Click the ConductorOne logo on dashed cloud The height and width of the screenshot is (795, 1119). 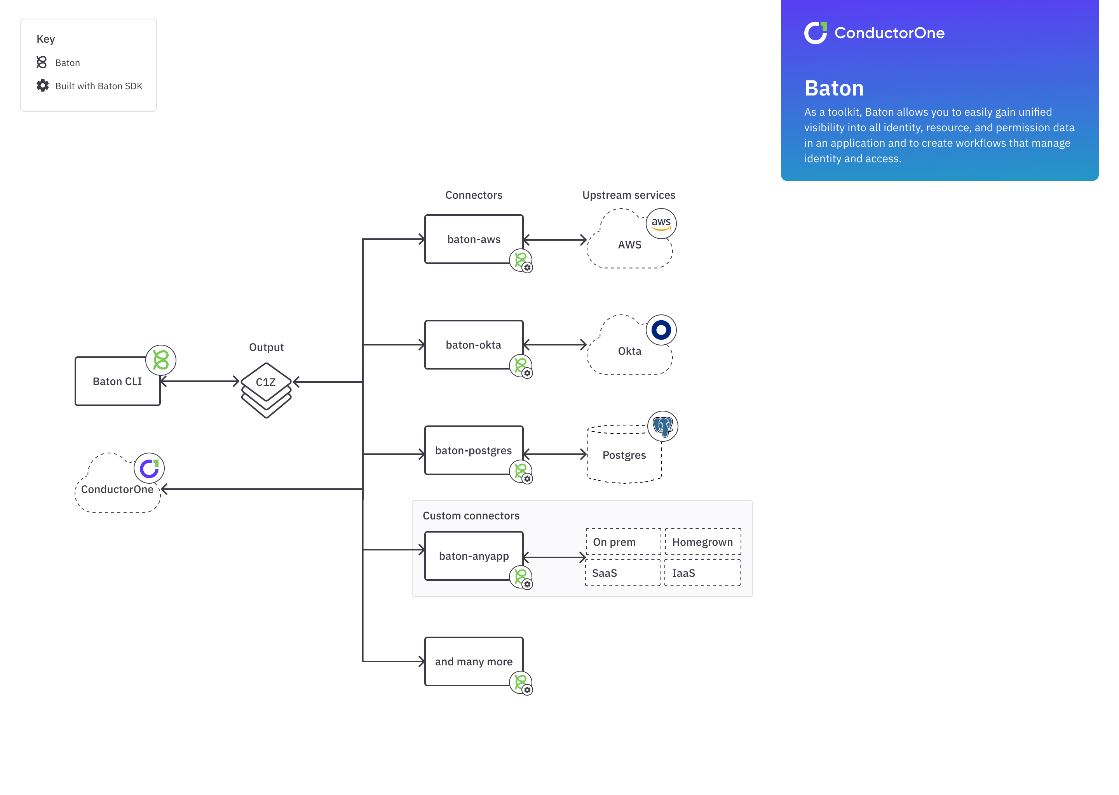pyautogui.click(x=149, y=468)
